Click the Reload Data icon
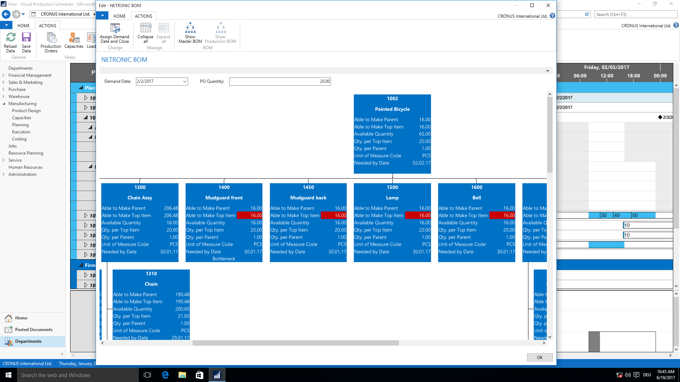Screen dimensions: 680x382 coord(10,38)
